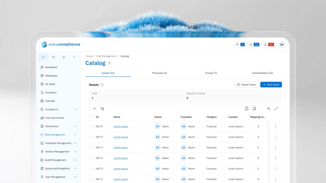Create a New Asset
The height and width of the screenshot is (183, 326).
[271, 85]
